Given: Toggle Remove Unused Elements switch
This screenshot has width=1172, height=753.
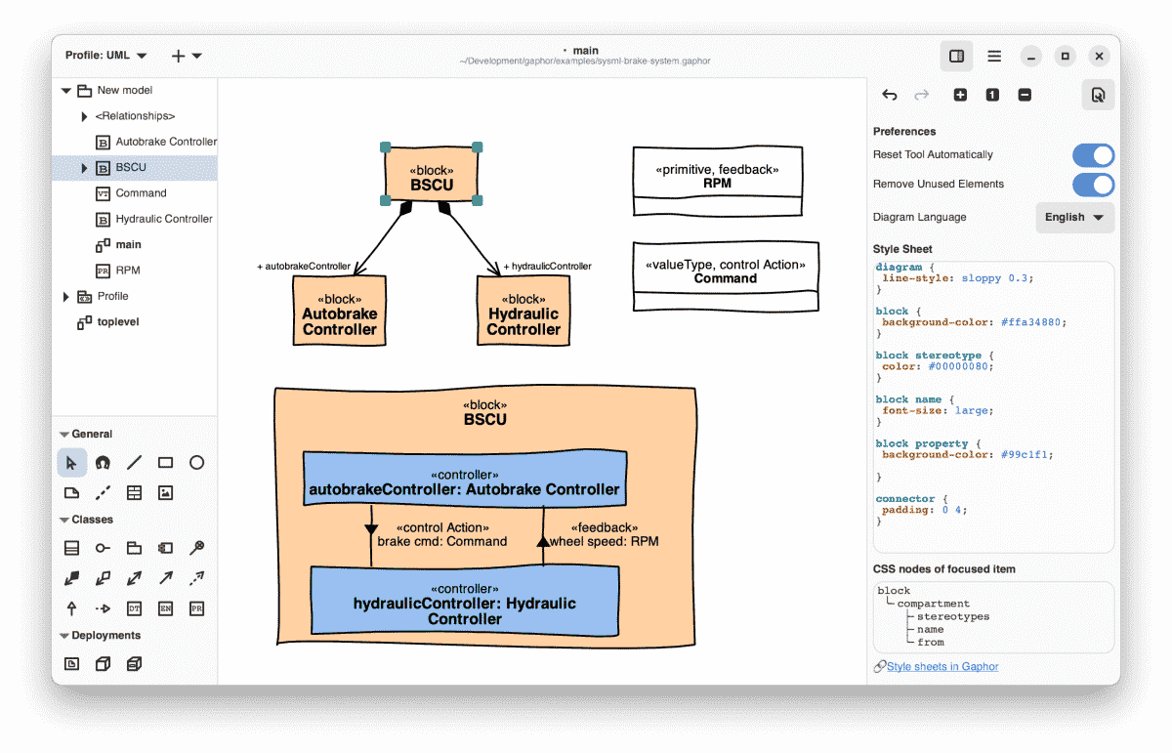Looking at the screenshot, I should coord(1093,185).
